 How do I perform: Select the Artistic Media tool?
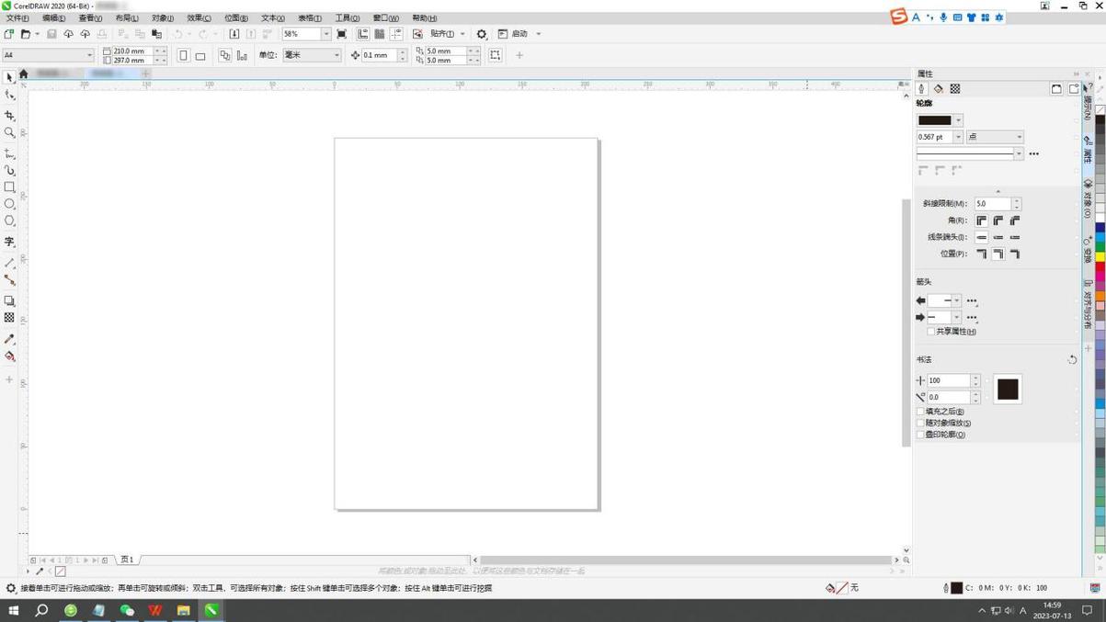9,170
